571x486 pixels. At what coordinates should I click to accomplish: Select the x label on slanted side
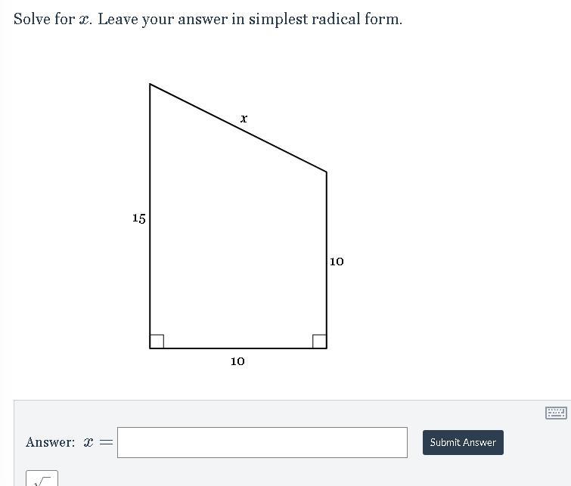[x=244, y=119]
